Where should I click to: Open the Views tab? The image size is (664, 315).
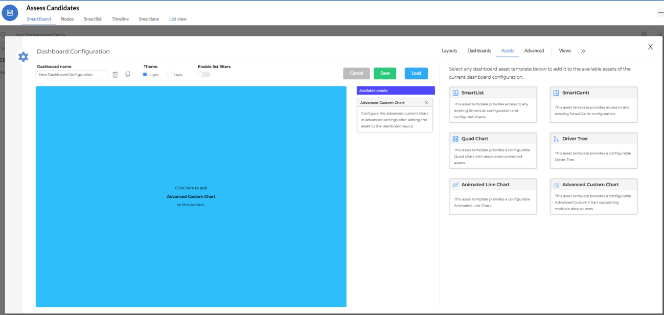point(565,51)
